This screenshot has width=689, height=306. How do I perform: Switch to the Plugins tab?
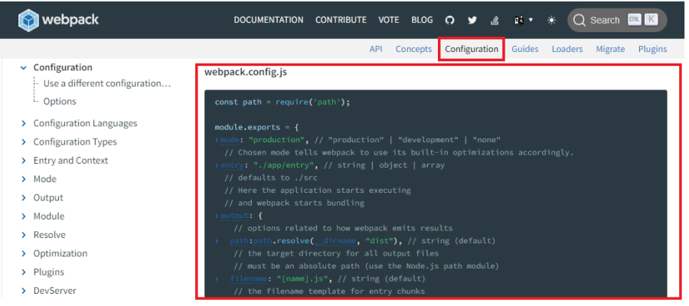pos(652,49)
